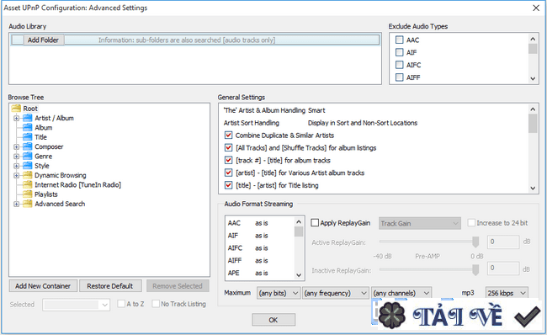This screenshot has width=547, height=335.
Task: Expand the Advanced Search tree node
Action: [x=16, y=205]
